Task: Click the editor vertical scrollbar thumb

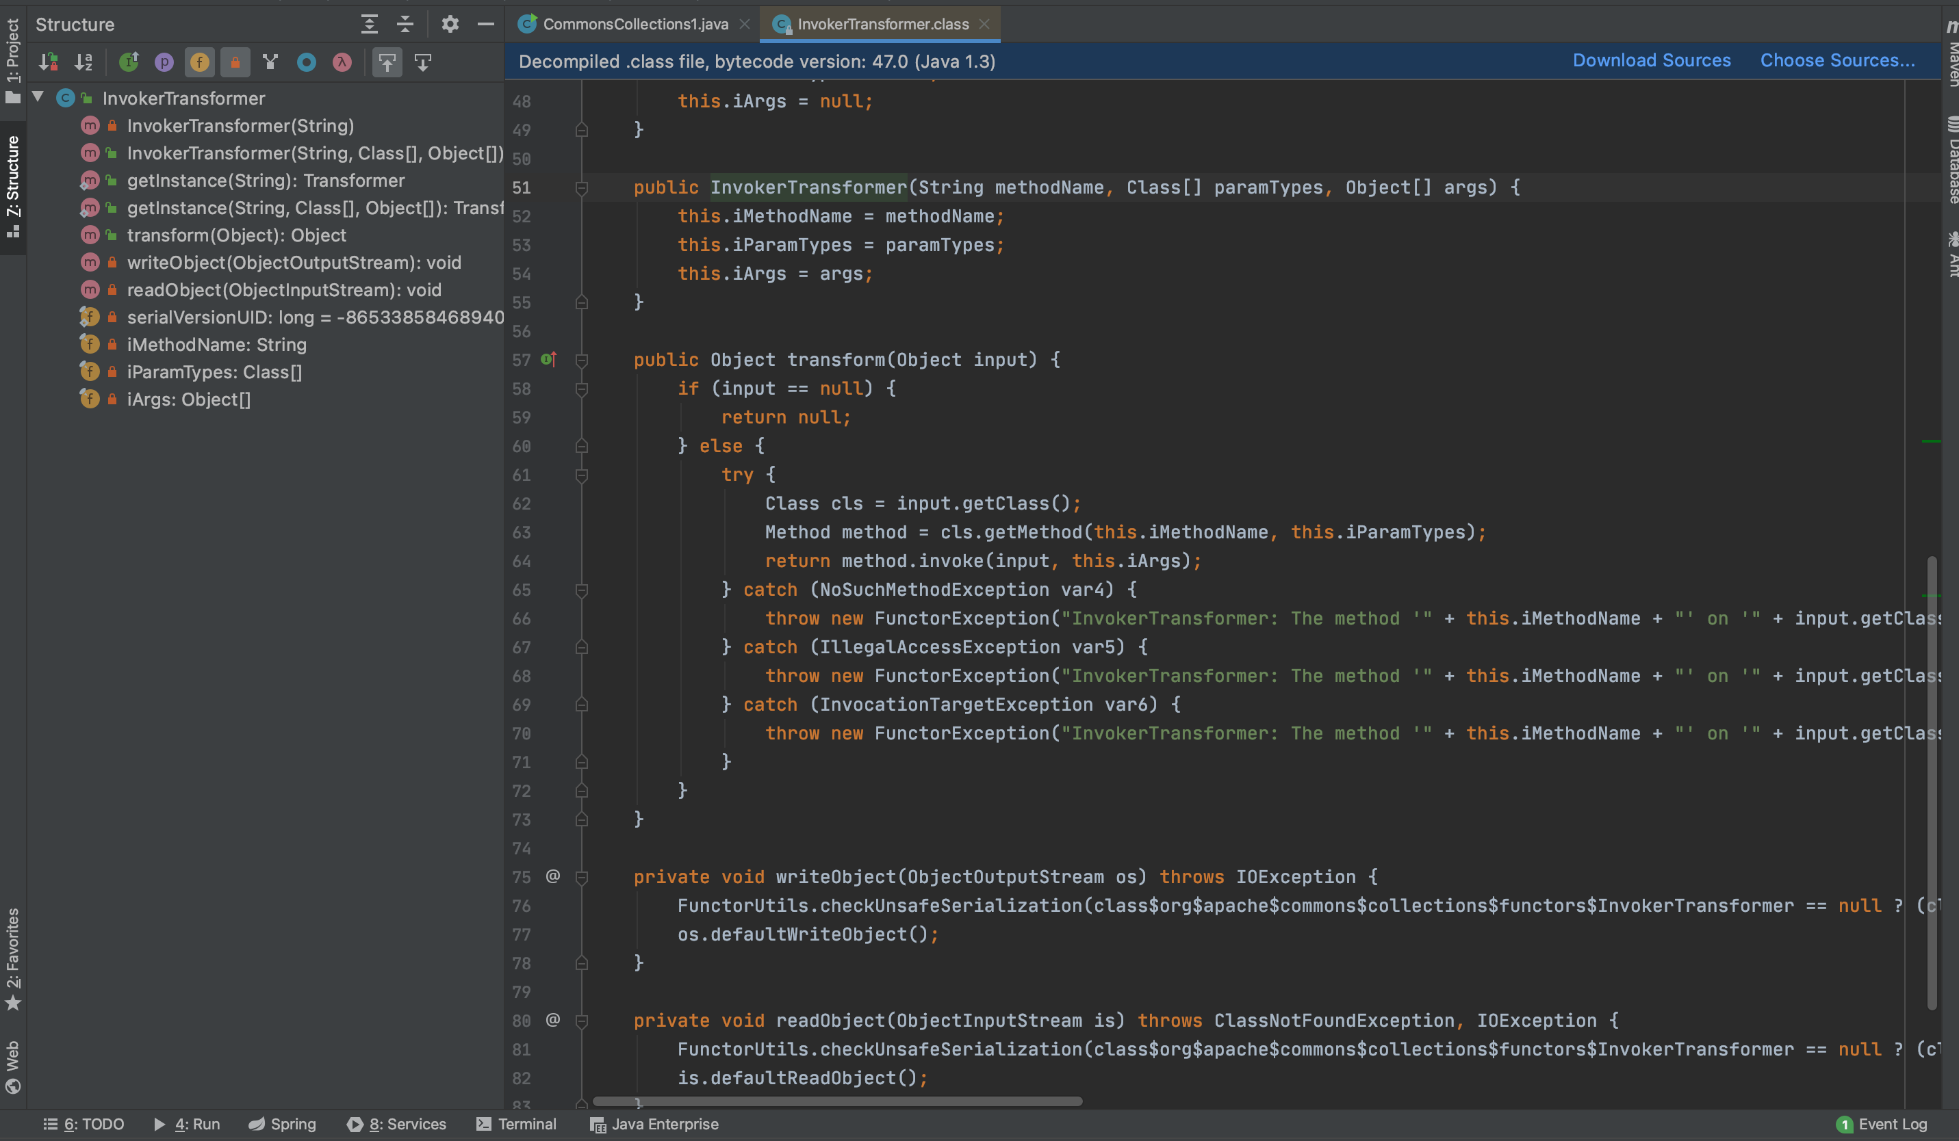Action: click(x=1931, y=782)
